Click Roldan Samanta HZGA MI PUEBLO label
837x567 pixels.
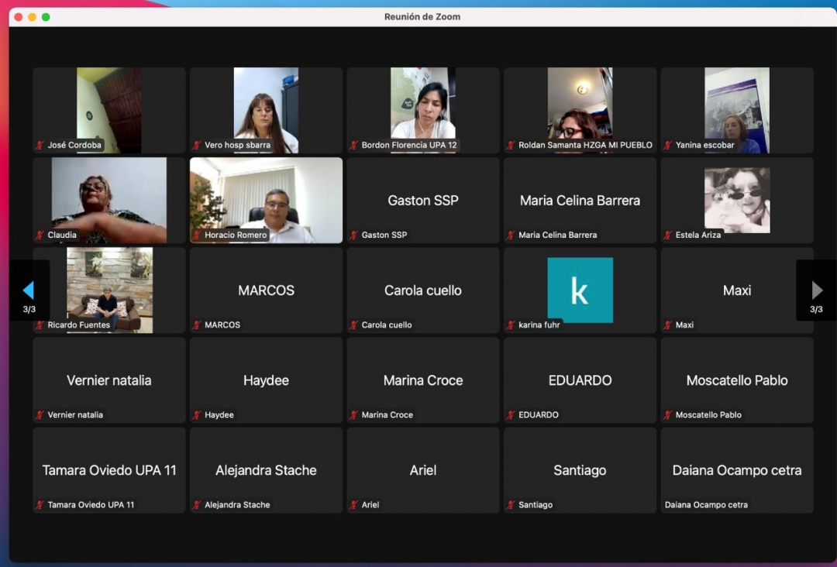click(585, 145)
